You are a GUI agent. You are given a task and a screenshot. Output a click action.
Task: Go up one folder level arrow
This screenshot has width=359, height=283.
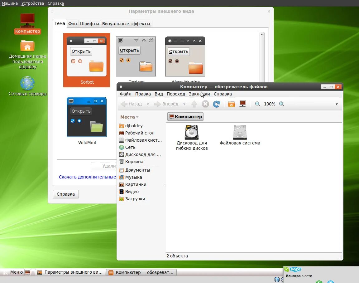pos(194,104)
